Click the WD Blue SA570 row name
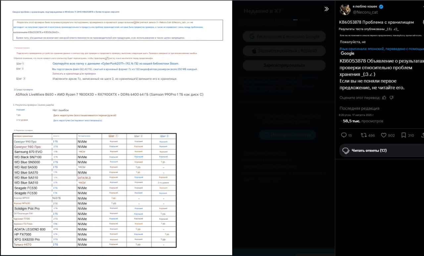424x256 pixels. (26, 172)
